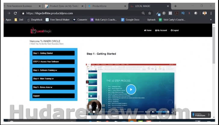Open the zoom magnifier icon in address bar

click(143, 13)
